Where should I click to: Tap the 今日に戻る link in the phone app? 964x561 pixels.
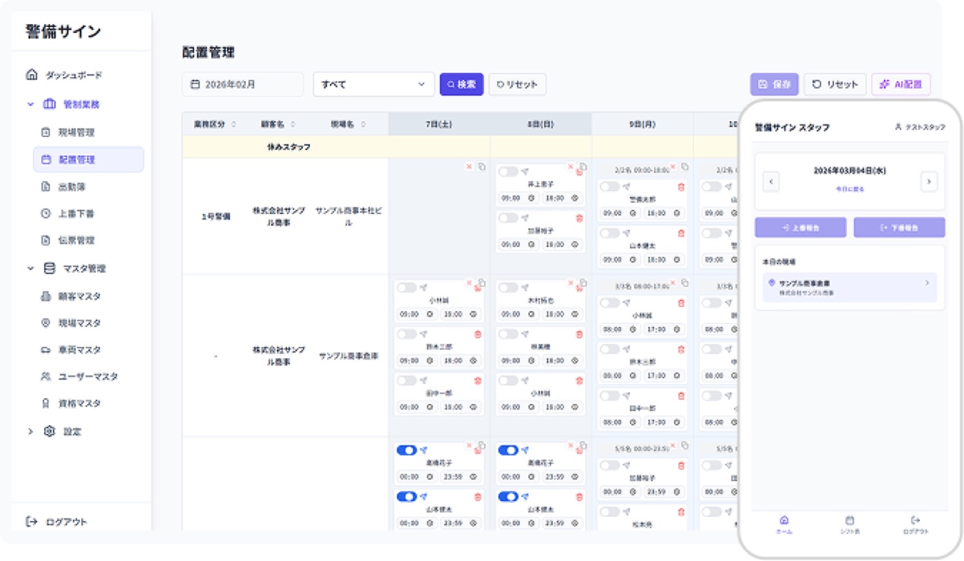(850, 189)
